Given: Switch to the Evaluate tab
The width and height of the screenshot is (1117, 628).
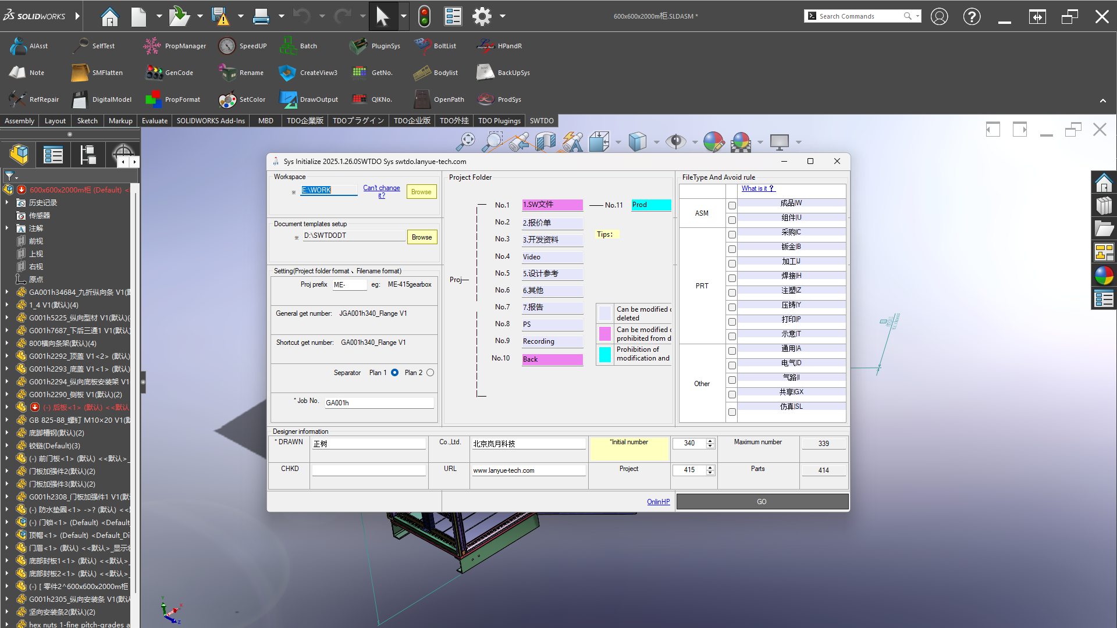Looking at the screenshot, I should (155, 121).
